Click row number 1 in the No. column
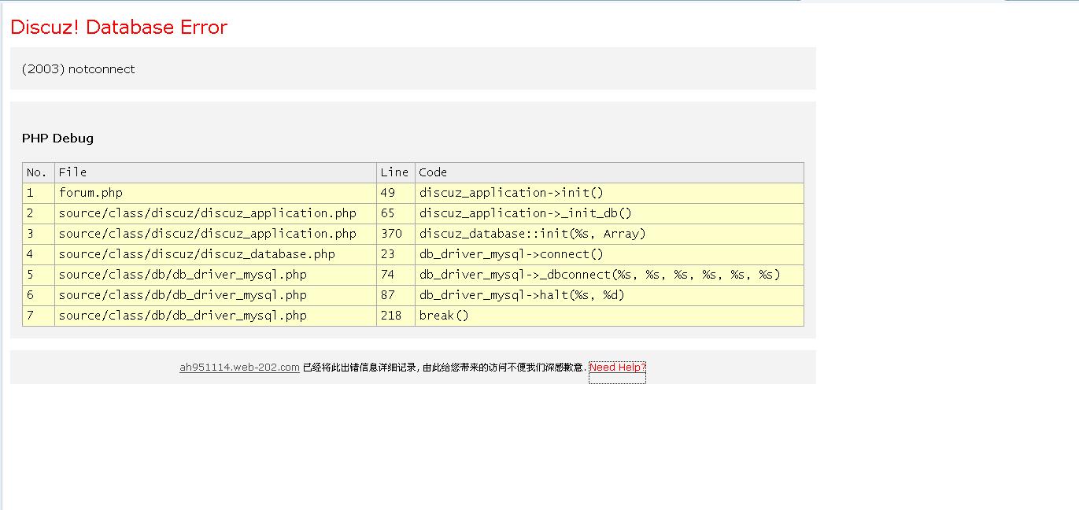Viewport: 1079px width, 510px height. [x=39, y=193]
